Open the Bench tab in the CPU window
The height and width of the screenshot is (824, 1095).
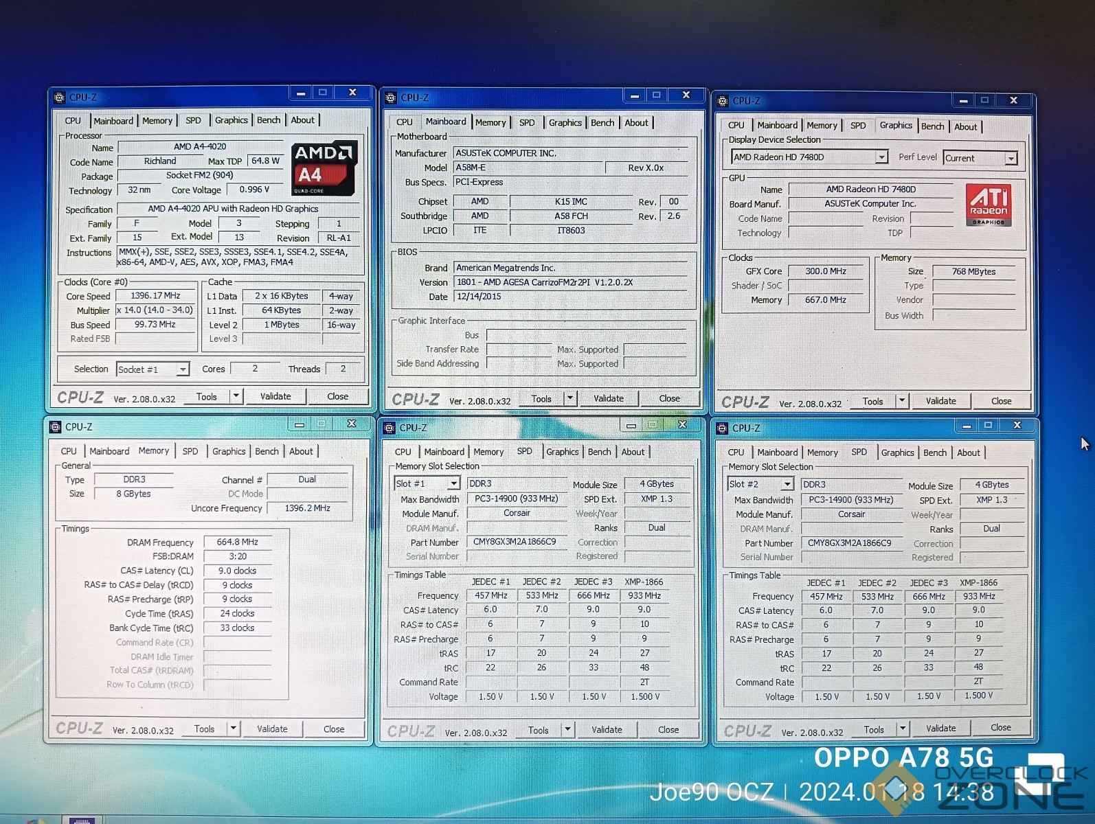click(x=269, y=120)
